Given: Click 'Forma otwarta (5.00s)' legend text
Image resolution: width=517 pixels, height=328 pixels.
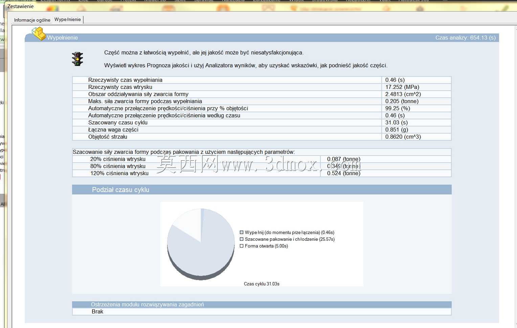Looking at the screenshot, I should click(266, 246).
